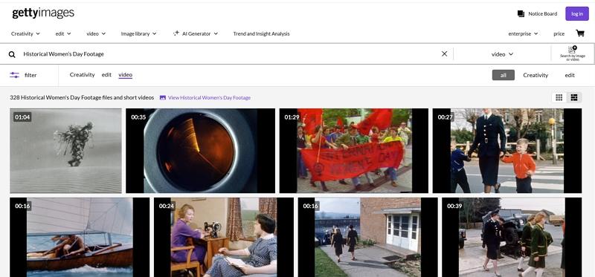
Task: Open the Getty Images home logo
Action: pyautogui.click(x=43, y=13)
